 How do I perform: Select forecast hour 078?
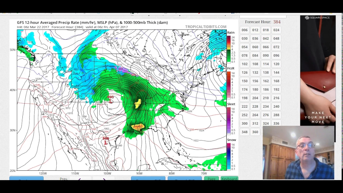244,55
